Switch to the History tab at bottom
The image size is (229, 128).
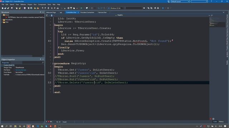tap(221, 122)
